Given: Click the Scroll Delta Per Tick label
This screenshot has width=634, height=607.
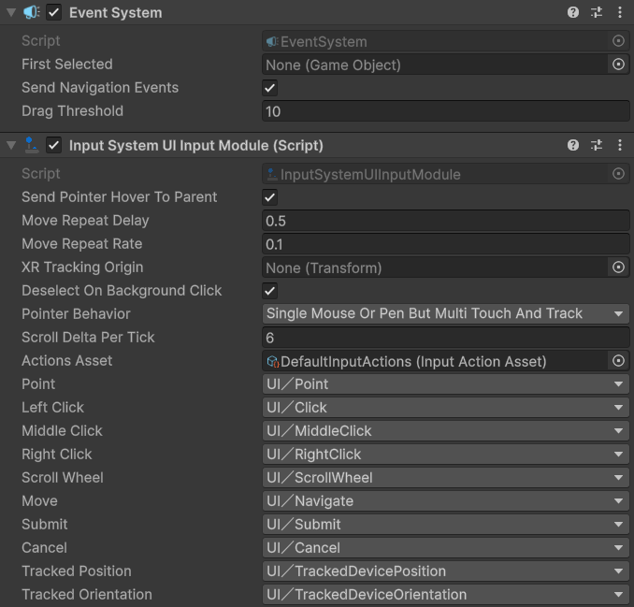Looking at the screenshot, I should [88, 338].
